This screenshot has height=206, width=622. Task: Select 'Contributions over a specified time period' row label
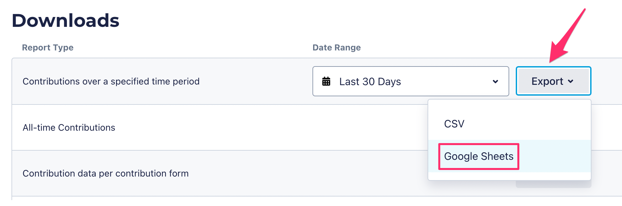point(111,81)
